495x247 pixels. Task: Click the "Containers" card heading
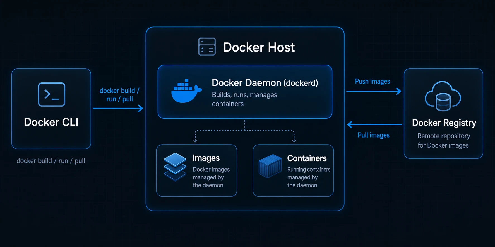(x=307, y=158)
